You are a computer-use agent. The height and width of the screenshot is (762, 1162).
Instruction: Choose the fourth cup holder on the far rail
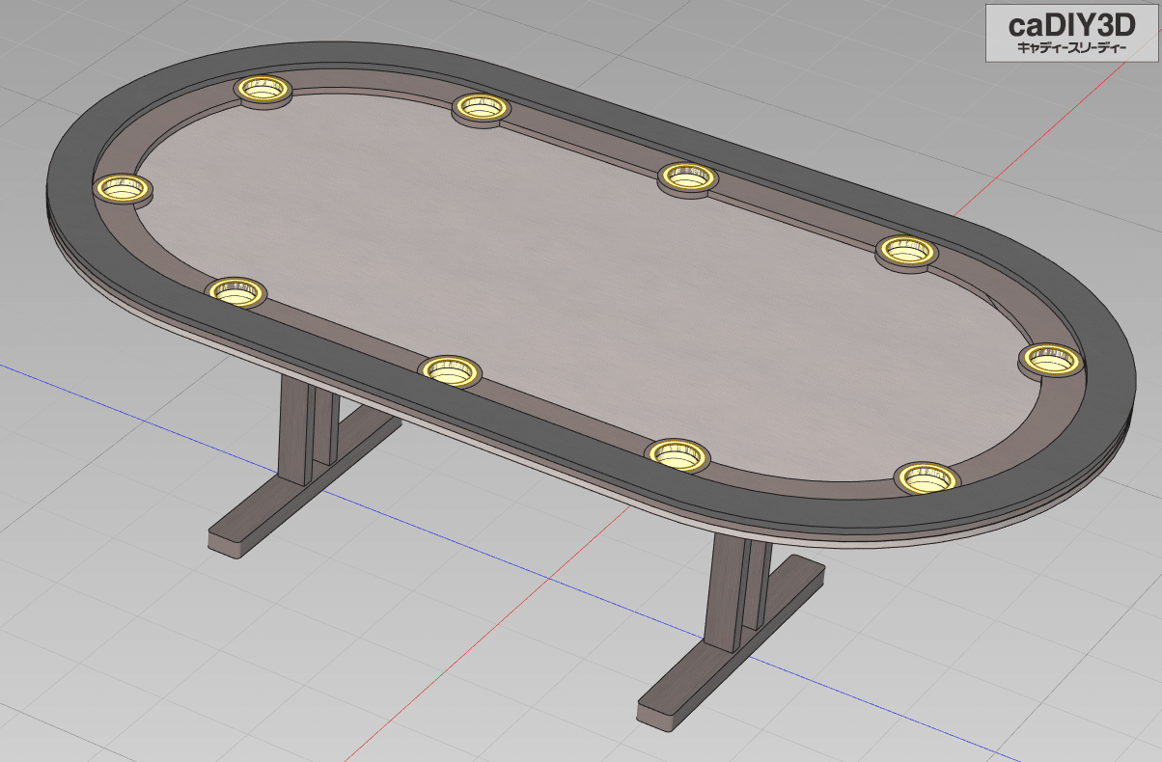coord(907,251)
